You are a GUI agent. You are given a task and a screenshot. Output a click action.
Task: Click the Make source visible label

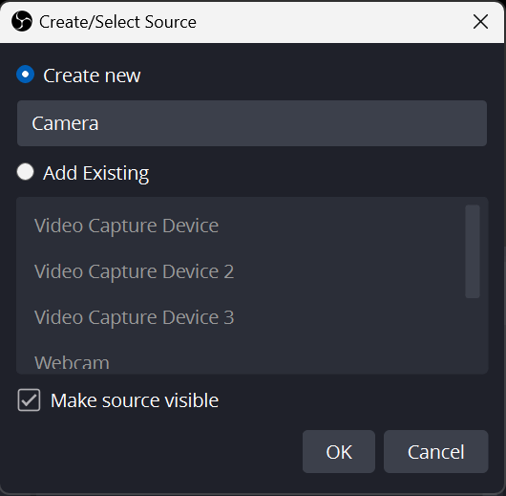tap(135, 400)
